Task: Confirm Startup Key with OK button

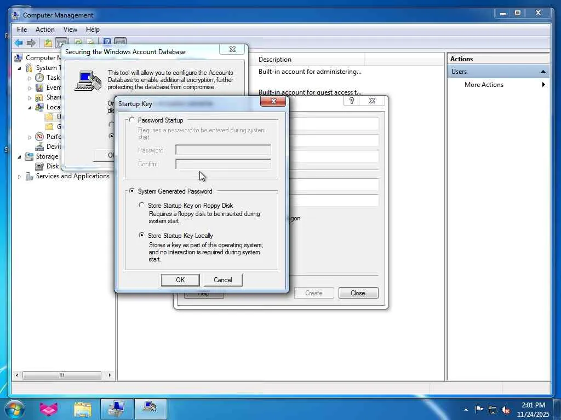Action: 180,280
